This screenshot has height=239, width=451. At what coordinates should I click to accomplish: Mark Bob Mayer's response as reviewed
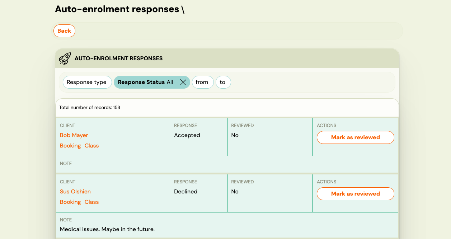tap(355, 137)
